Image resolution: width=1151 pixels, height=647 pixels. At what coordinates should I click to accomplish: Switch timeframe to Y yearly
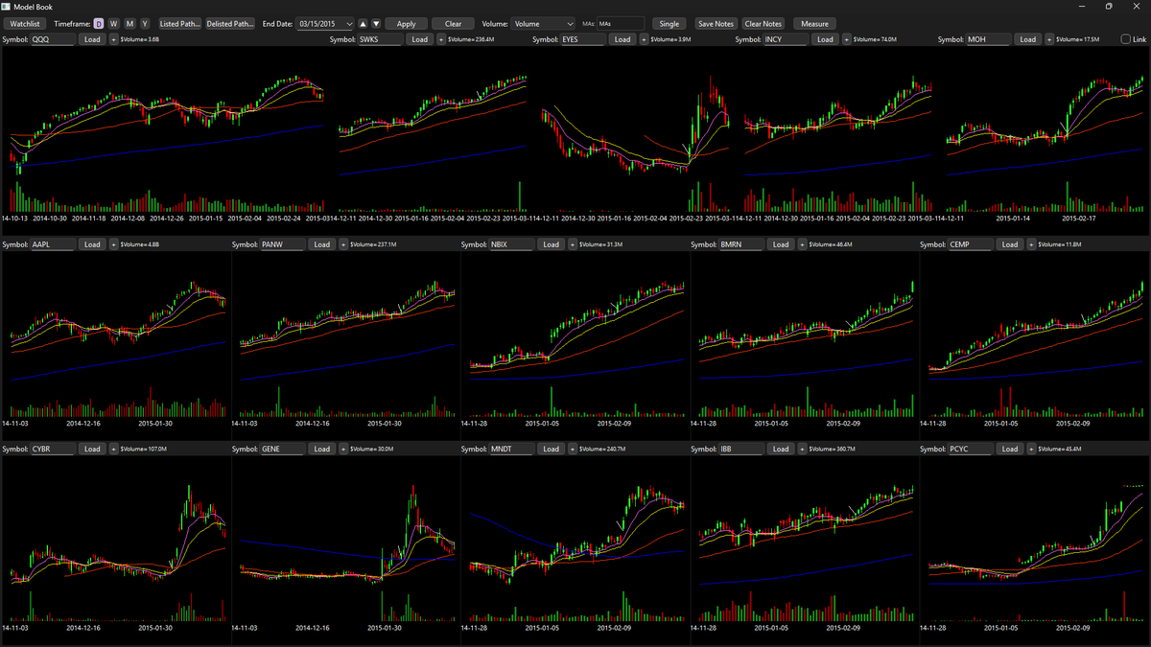point(145,23)
